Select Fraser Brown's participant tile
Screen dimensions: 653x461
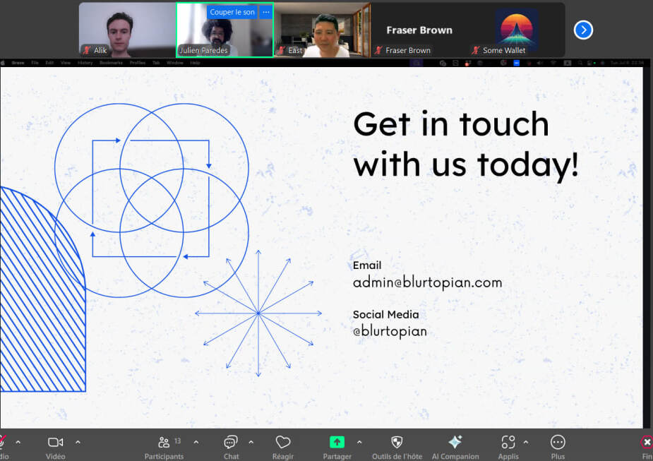click(x=419, y=30)
